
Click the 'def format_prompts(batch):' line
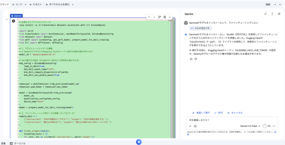pos(34,131)
